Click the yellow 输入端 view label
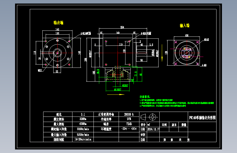237x153 pixels. 185,25
